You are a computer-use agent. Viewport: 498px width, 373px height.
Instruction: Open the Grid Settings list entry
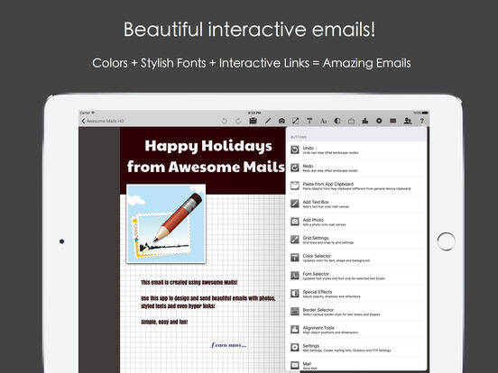(356, 240)
